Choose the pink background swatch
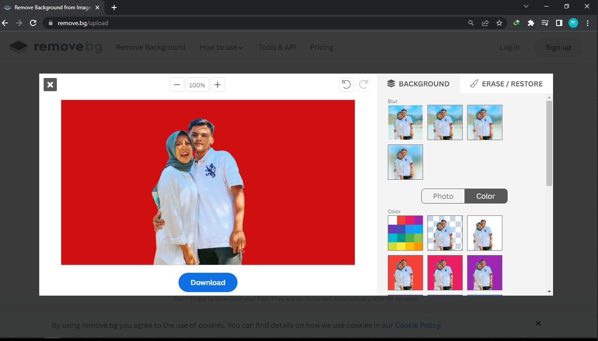Image resolution: width=598 pixels, height=341 pixels. coord(445,273)
